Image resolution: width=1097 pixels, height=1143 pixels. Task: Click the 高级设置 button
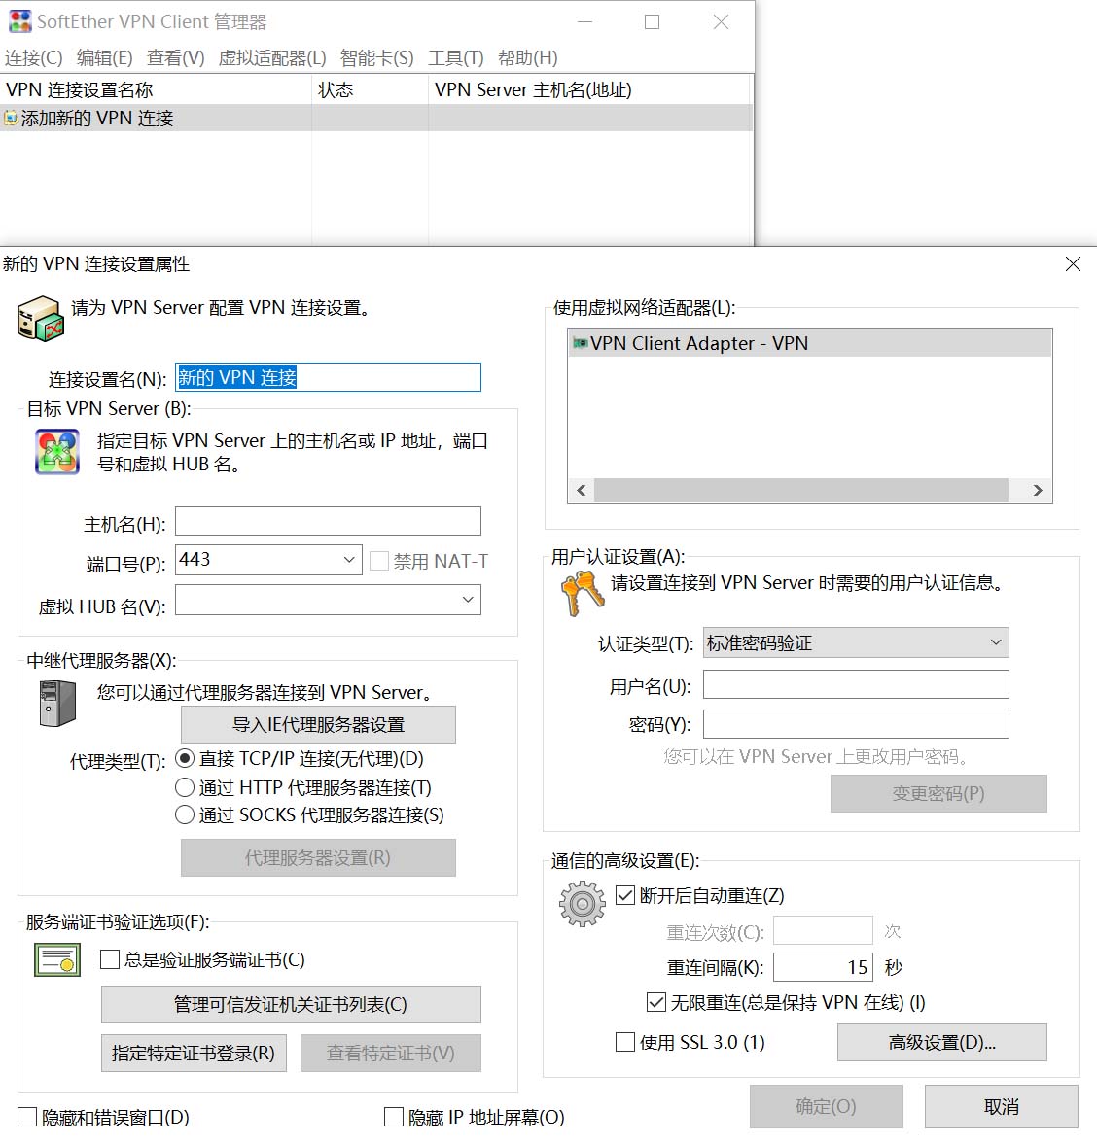tap(940, 1042)
